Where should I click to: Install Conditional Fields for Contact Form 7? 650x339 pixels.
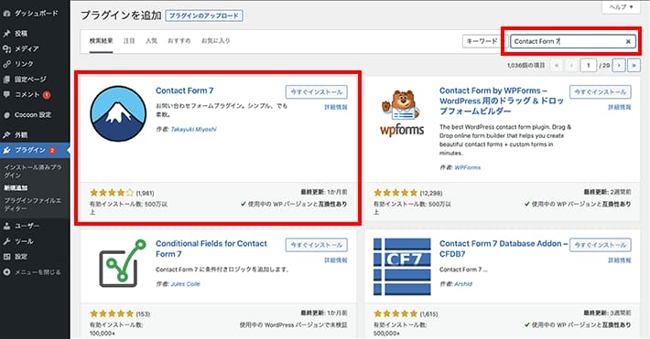click(x=316, y=245)
